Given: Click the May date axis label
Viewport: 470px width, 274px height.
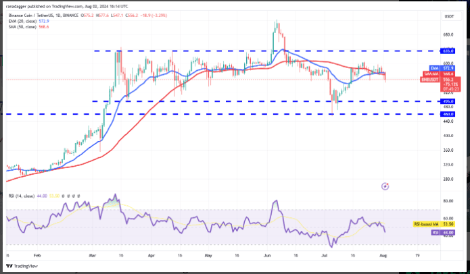Looking at the screenshot, I should click(208, 256).
